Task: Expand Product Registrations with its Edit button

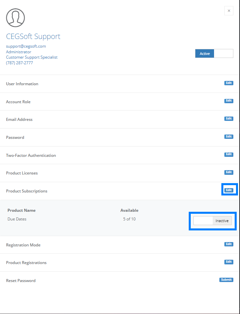Action: click(229, 262)
